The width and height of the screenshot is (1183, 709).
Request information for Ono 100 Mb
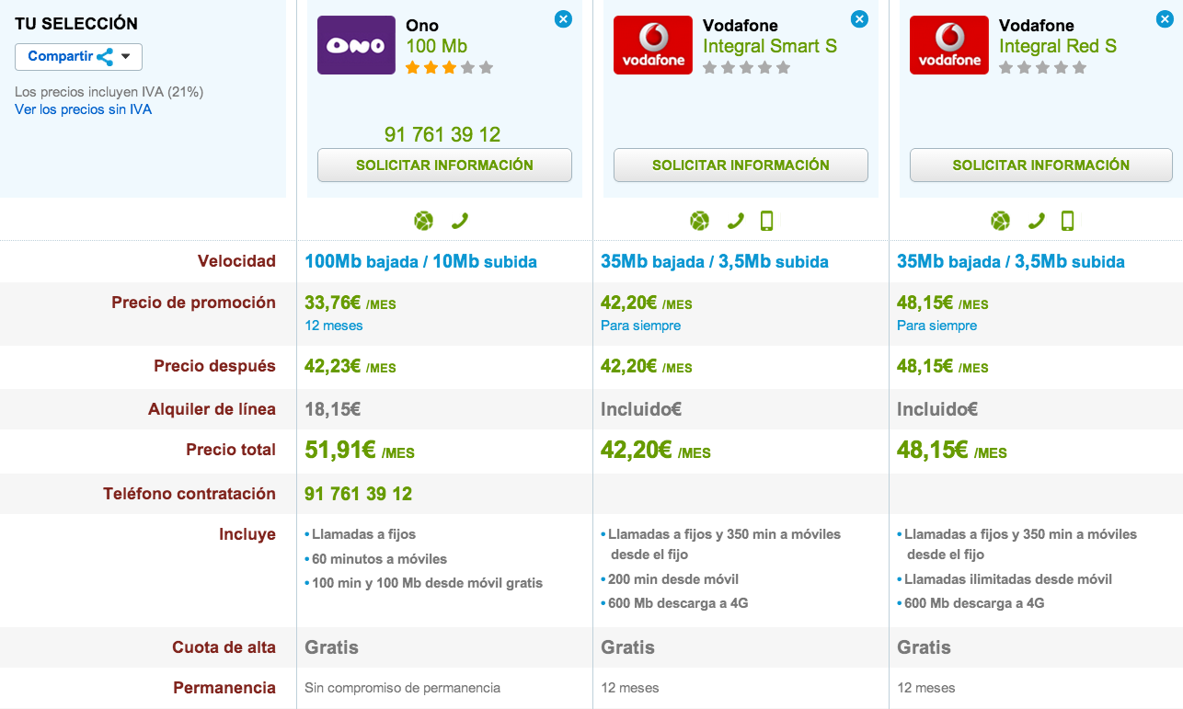[444, 166]
